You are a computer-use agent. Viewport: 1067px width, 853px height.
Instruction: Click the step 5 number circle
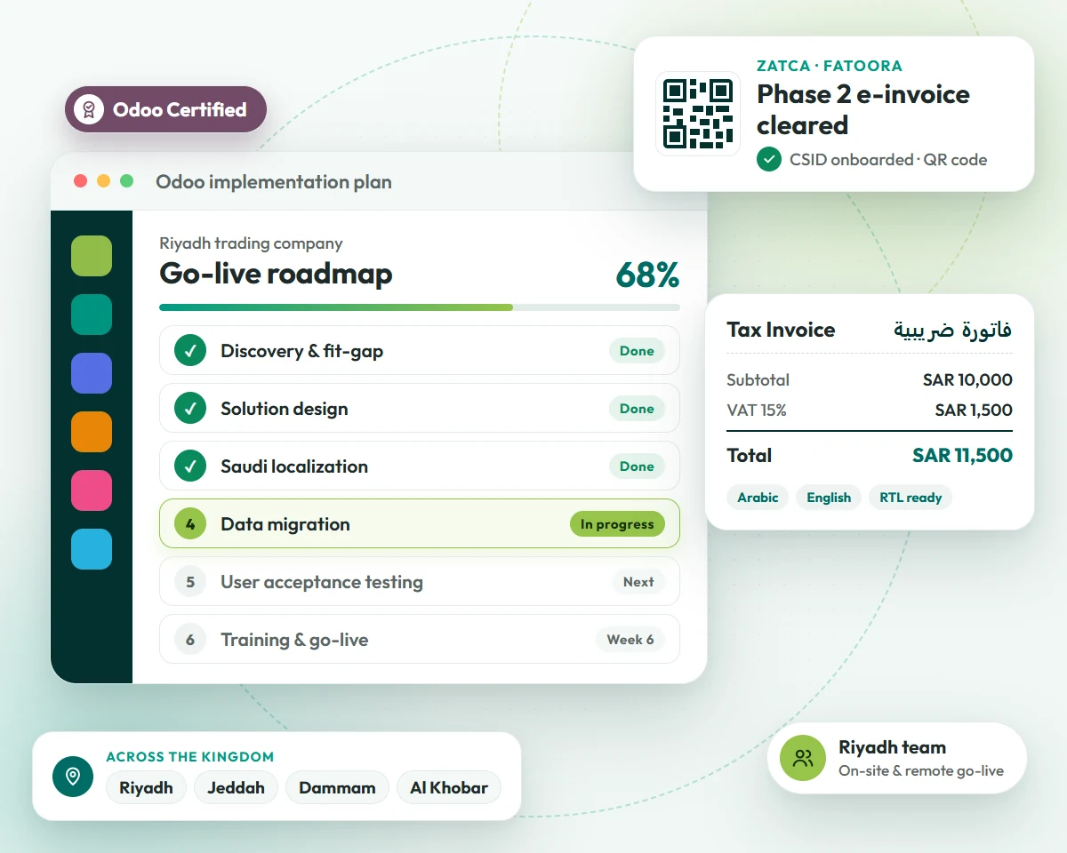190,582
